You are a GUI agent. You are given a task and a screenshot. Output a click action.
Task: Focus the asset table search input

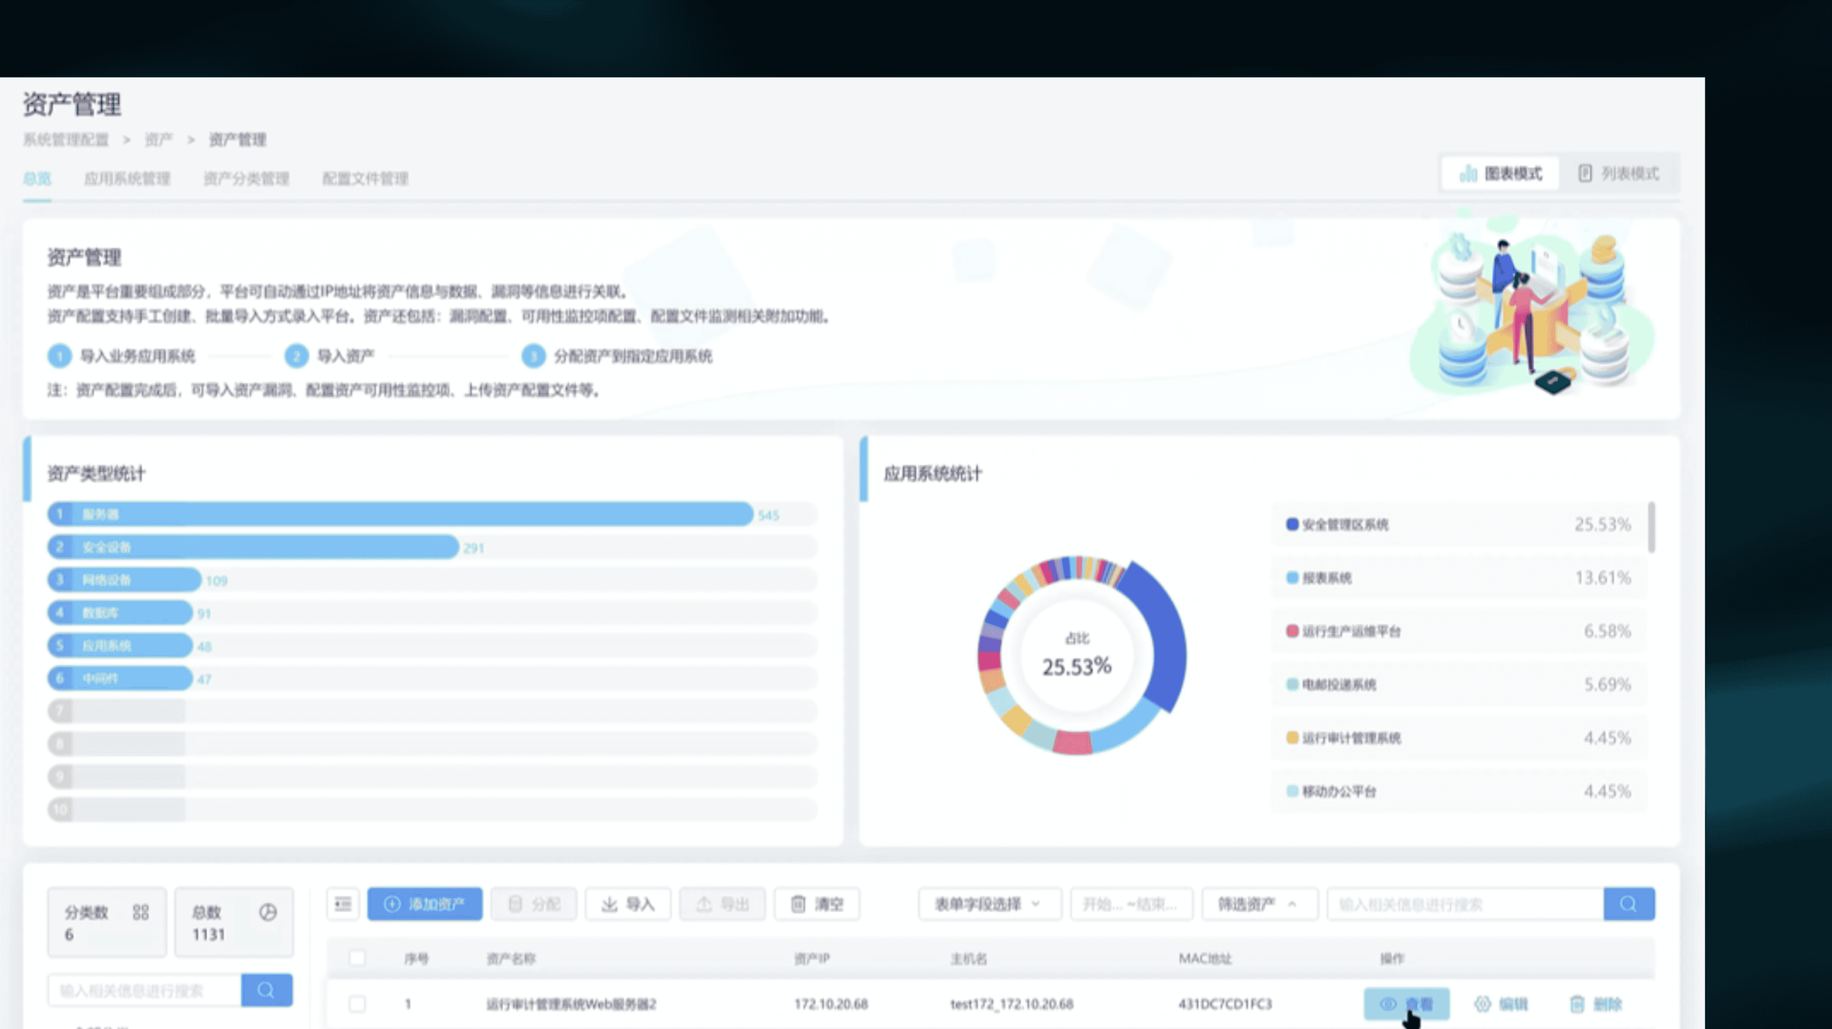pyautogui.click(x=1465, y=904)
